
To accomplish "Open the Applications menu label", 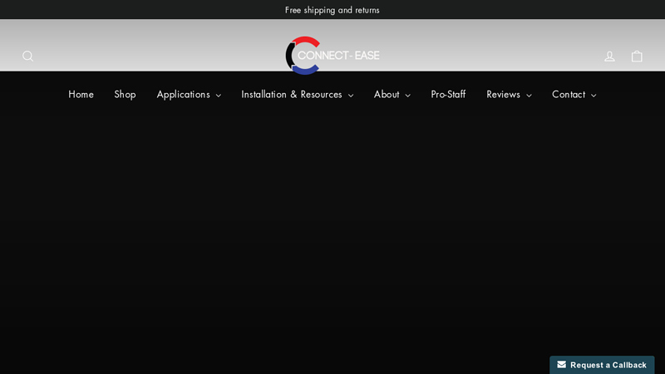I will 183,95.
